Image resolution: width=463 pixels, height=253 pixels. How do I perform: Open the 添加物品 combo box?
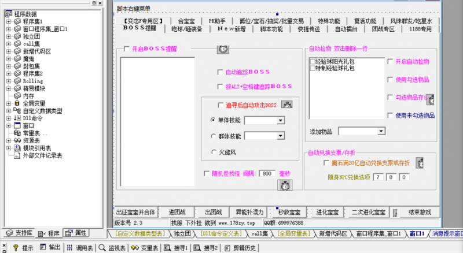[381, 131]
